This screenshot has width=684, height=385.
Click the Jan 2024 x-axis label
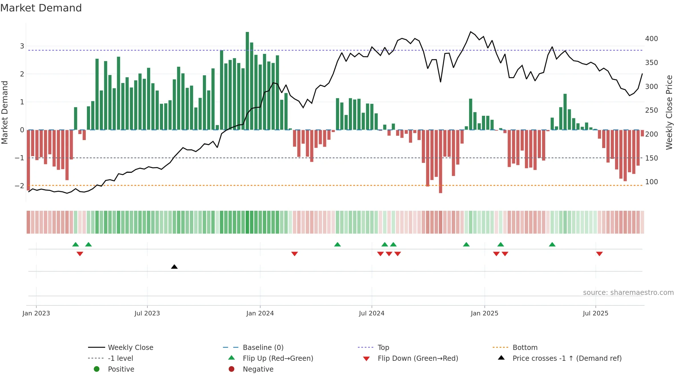click(x=260, y=313)
